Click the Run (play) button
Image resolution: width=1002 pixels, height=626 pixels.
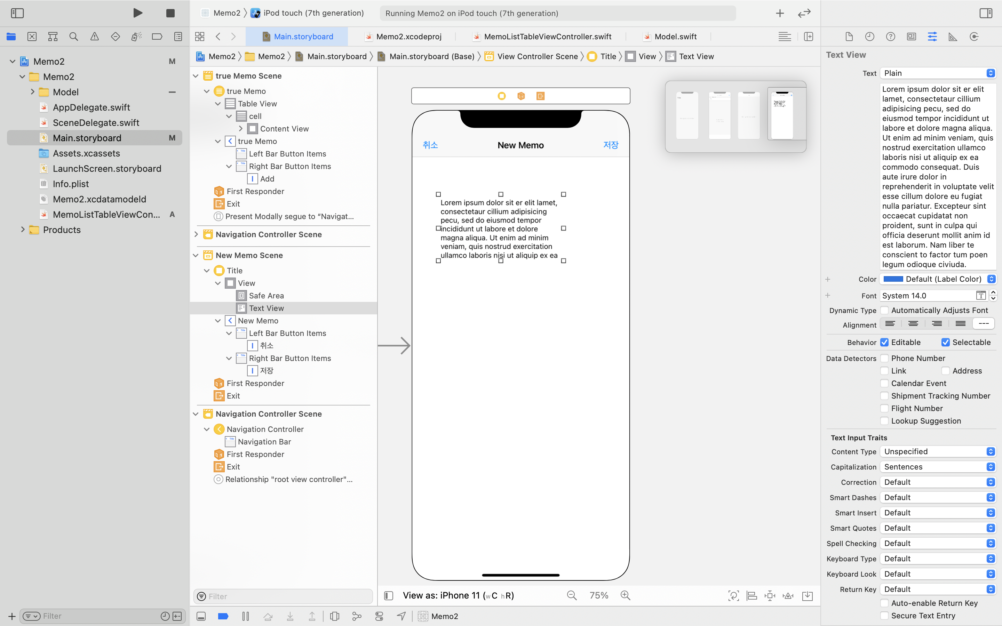pyautogui.click(x=138, y=13)
